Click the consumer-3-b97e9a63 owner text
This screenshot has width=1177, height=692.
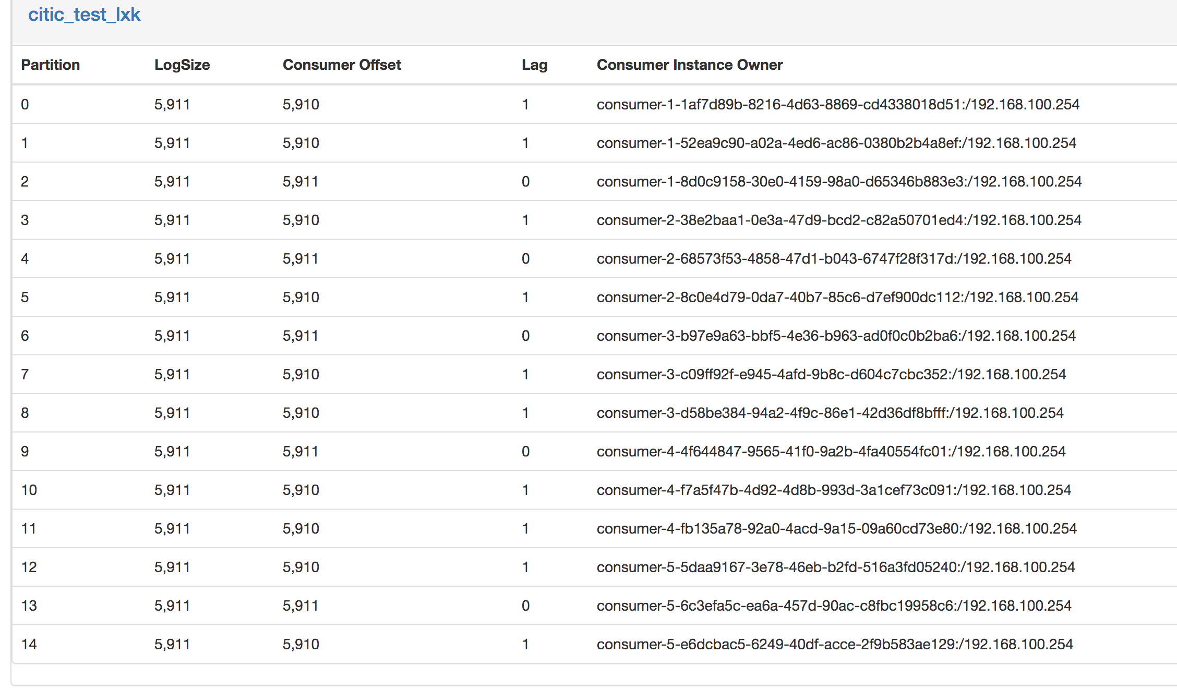point(836,336)
